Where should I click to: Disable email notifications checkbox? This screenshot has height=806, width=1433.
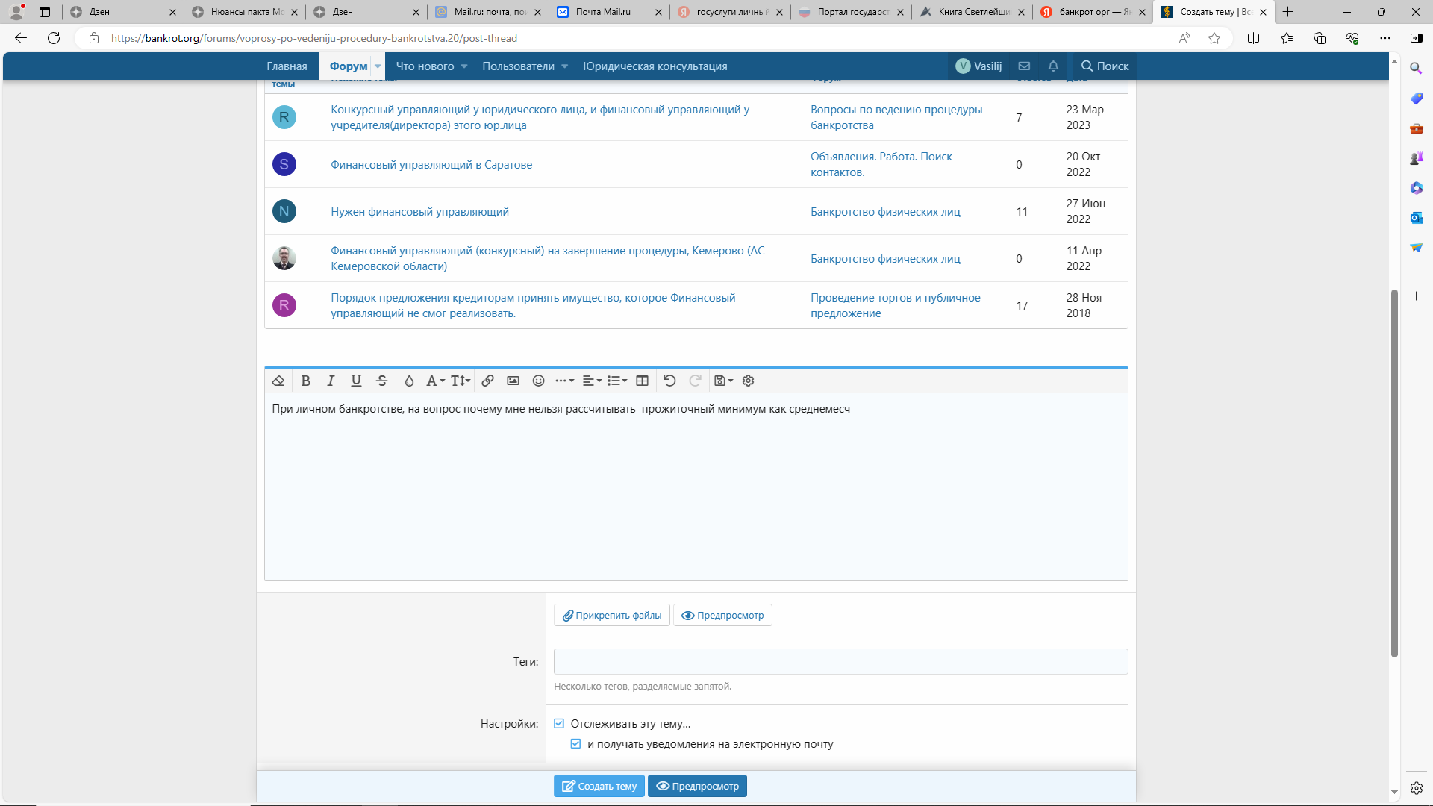click(575, 743)
